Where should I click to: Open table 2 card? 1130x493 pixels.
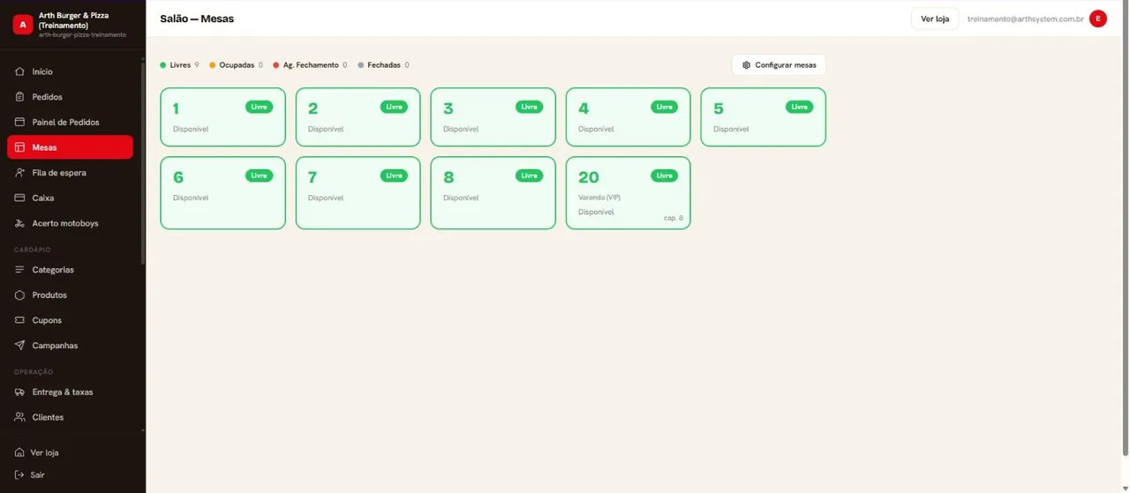[x=358, y=116]
